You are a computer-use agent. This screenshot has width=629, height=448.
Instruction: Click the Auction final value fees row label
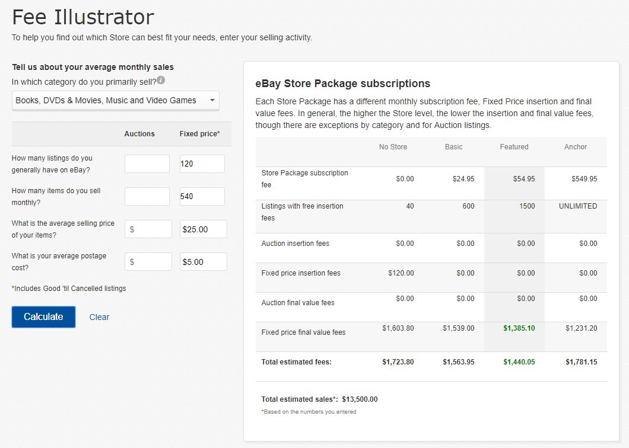coord(298,303)
